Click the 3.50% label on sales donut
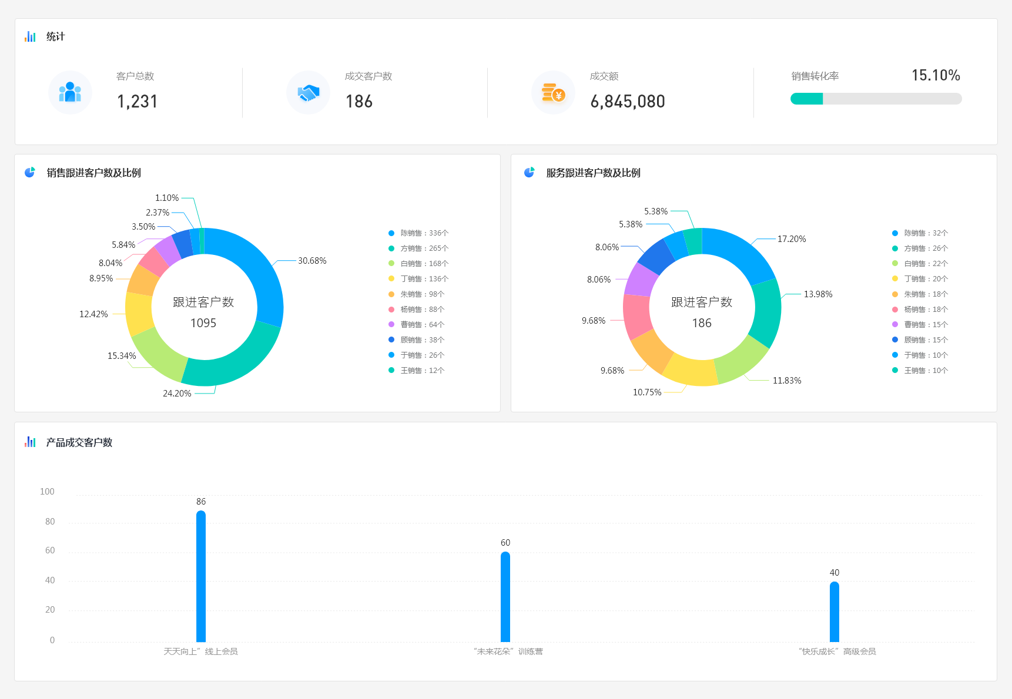 (143, 227)
